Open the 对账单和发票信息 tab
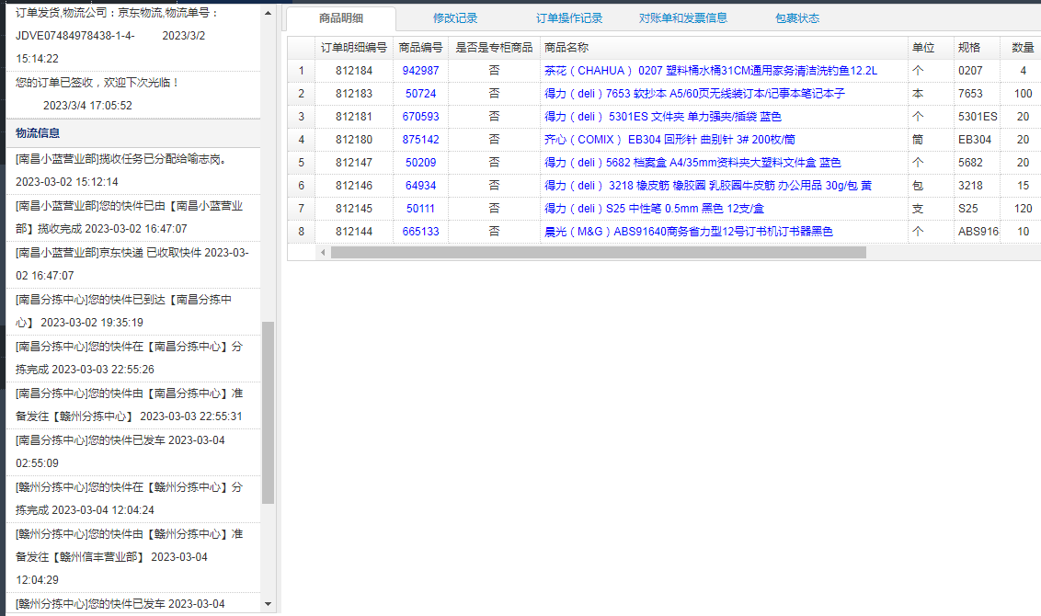Viewport: 1041px width, 616px height. click(683, 18)
